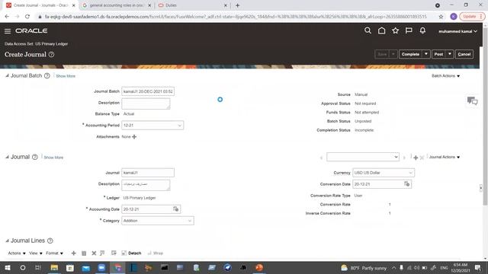This screenshot has height=274, width=488.
Task: Click the Journal name field
Action: 148,173
